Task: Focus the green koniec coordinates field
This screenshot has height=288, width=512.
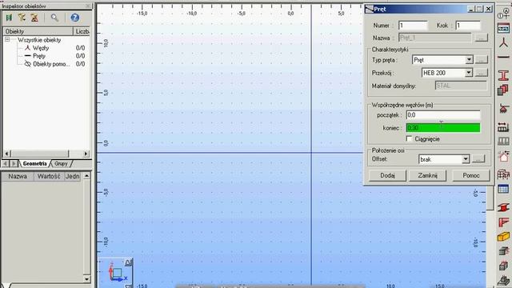Action: tap(443, 128)
